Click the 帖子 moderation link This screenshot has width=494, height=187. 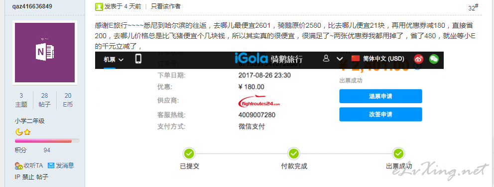click(42, 177)
